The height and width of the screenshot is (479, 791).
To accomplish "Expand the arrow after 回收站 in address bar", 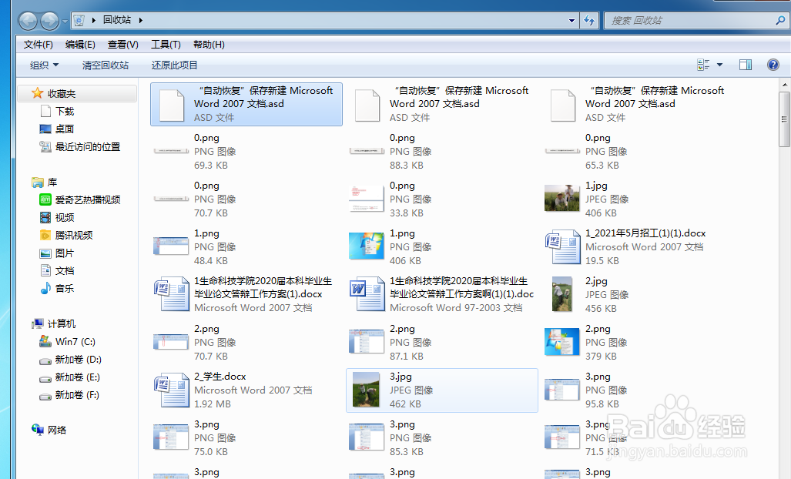I will [141, 20].
